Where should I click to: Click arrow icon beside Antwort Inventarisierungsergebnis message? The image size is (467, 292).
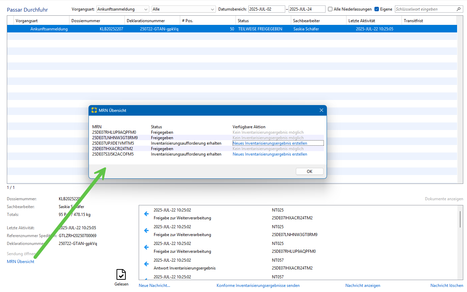click(x=146, y=264)
